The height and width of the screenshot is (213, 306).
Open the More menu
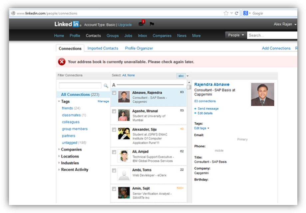[x=196, y=36]
